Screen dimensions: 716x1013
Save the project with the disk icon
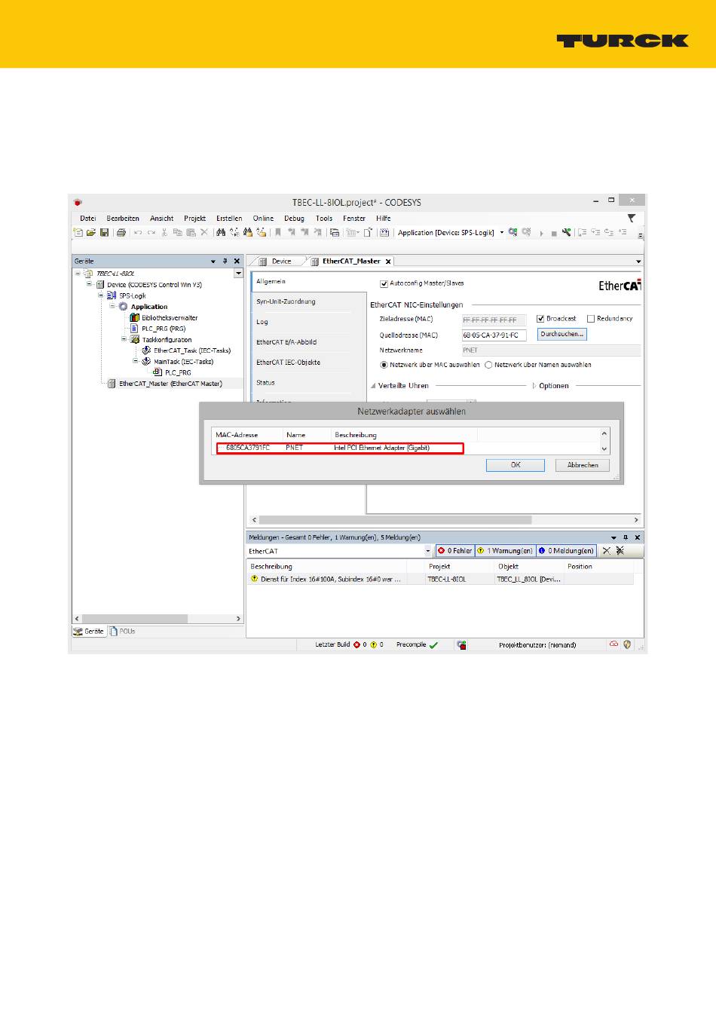point(104,233)
